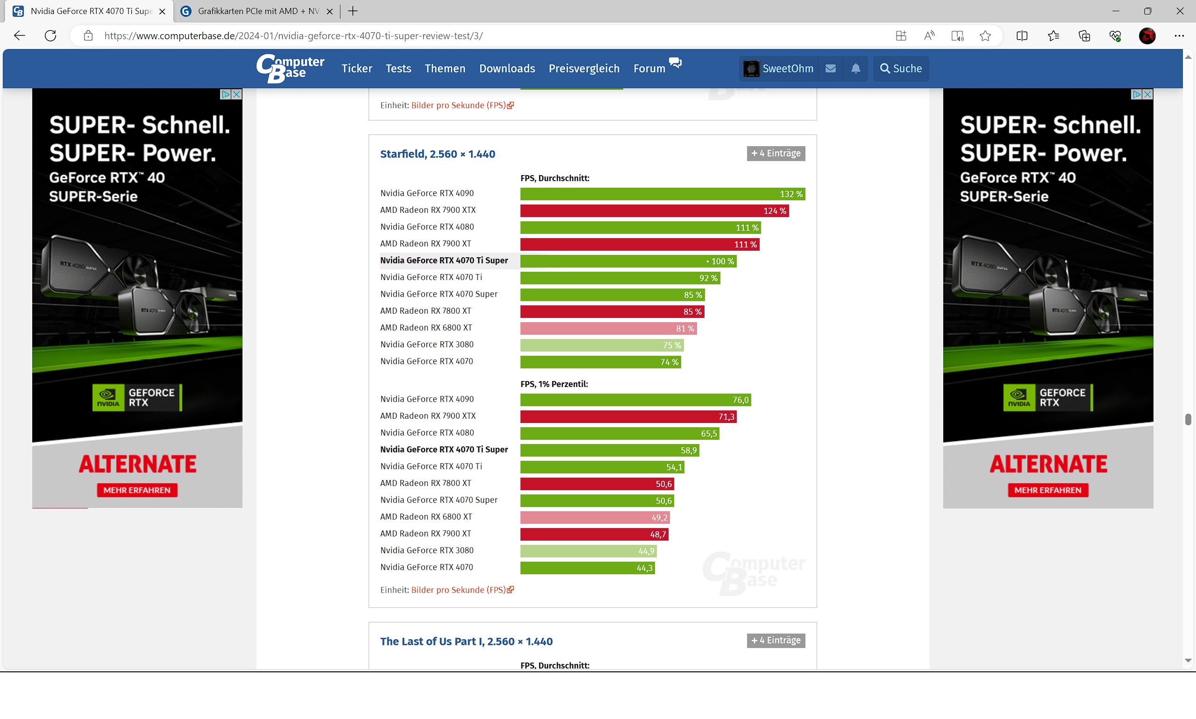Screen dimensions: 1196x719
Task: Open browser Collections icon
Action: pos(1084,36)
